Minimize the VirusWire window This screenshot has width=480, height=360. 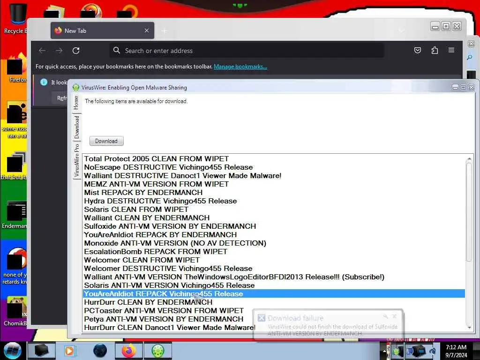pyautogui.click(x=455, y=88)
